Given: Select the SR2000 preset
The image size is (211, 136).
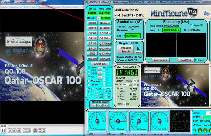Looking at the screenshot, I should [92, 23].
